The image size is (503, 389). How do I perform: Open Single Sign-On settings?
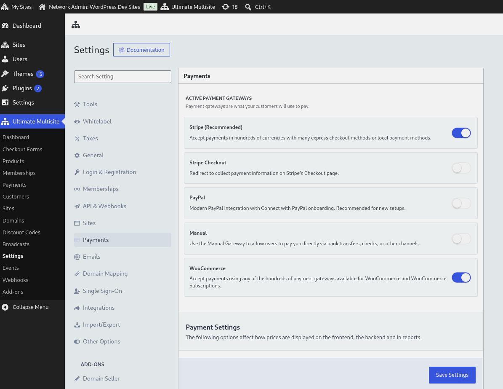pyautogui.click(x=122, y=291)
